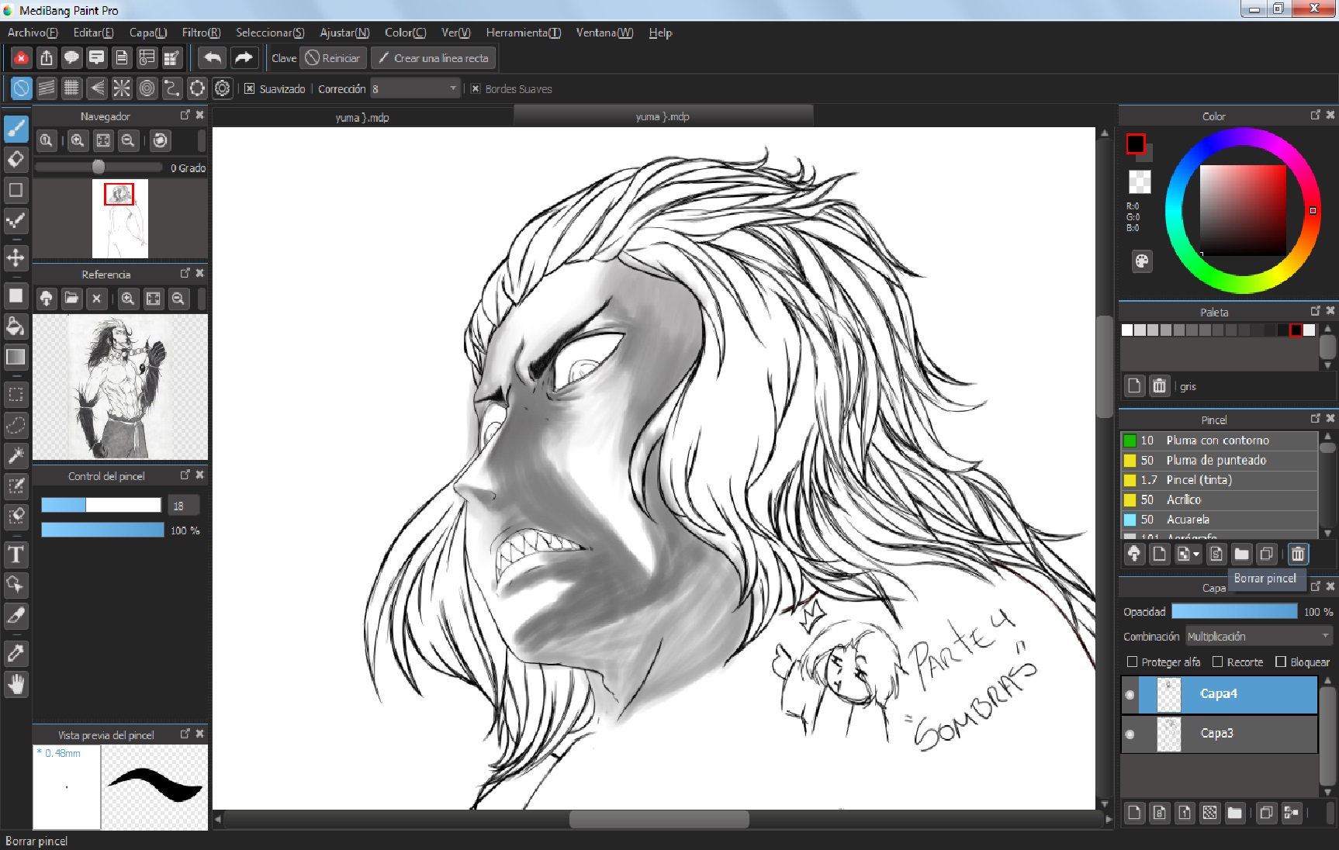
Task: Adjust the layer Opacidad slider
Action: [1234, 611]
